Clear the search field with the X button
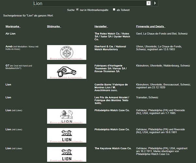This screenshot has width=196, height=163. point(148,3)
